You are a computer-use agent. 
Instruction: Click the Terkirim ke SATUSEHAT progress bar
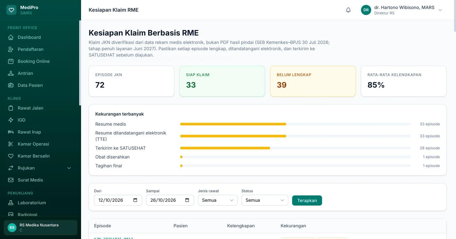coord(295,148)
